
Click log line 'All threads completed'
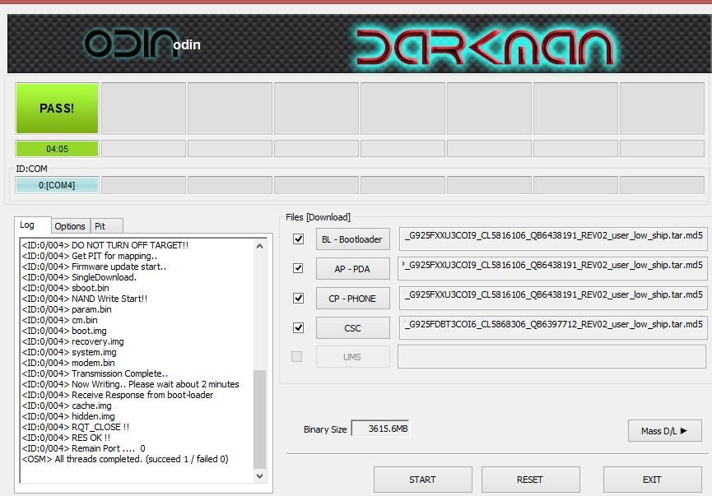[x=125, y=459]
